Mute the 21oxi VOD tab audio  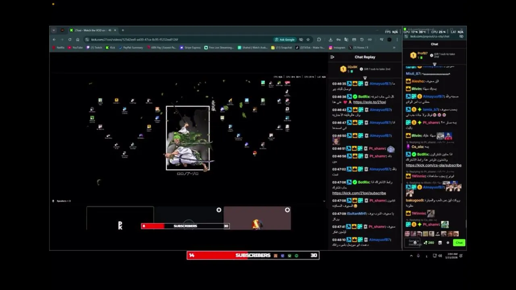point(110,30)
